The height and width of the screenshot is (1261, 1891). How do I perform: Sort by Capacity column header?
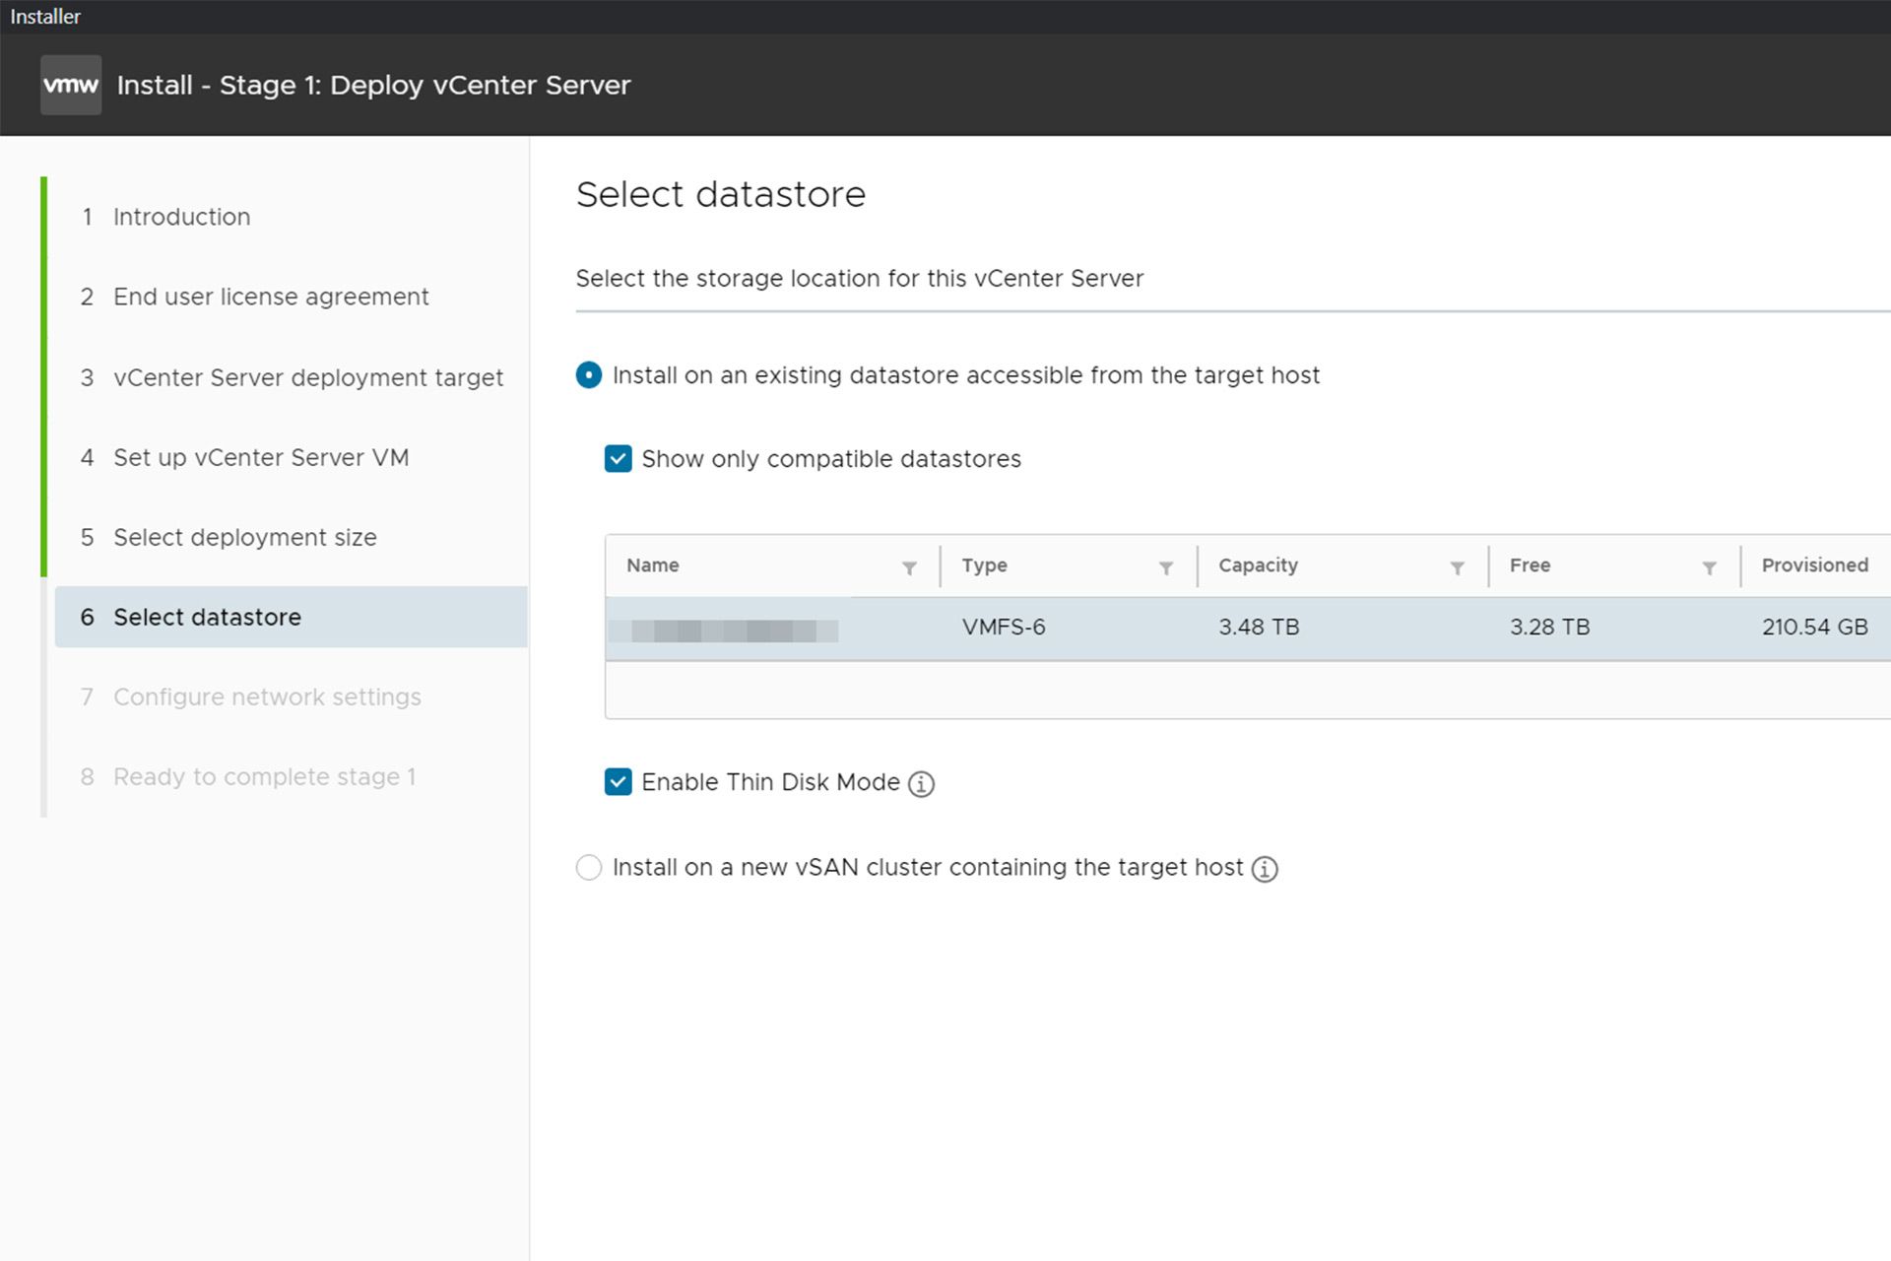tap(1258, 565)
